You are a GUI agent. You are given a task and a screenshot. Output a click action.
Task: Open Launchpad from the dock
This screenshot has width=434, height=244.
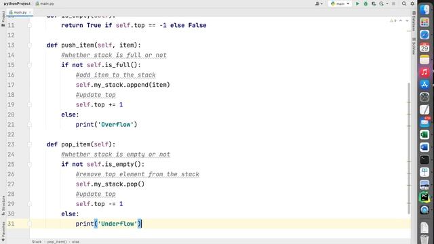click(425, 22)
